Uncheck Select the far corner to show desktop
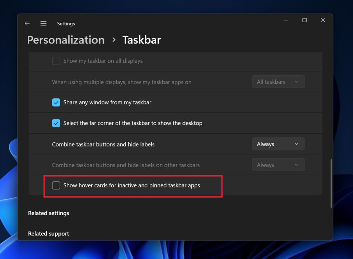353x259 pixels. pyautogui.click(x=56, y=123)
